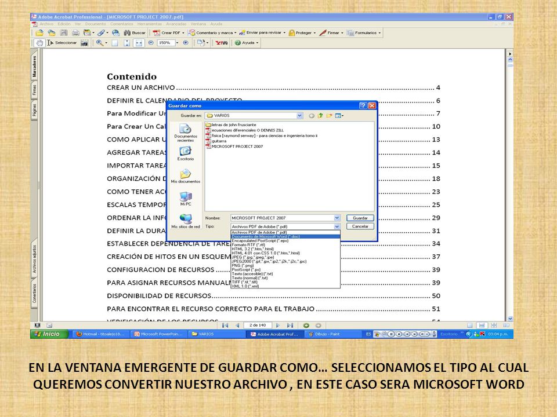The image size is (557, 417).
Task: Open Mis documentos in places bar
Action: [186, 176]
